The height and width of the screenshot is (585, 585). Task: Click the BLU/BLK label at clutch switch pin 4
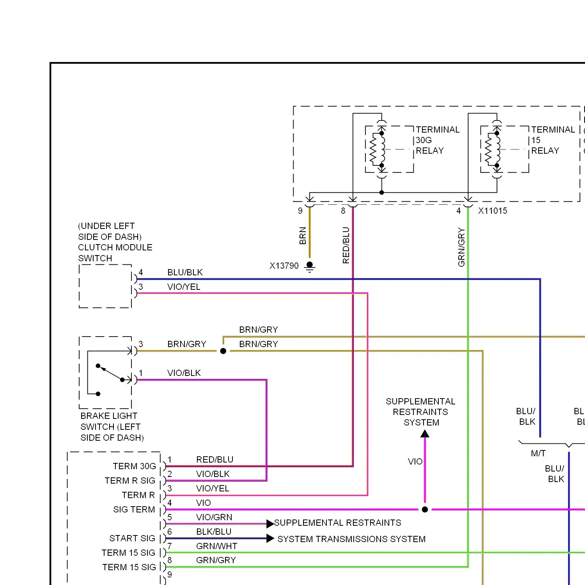pyautogui.click(x=185, y=273)
